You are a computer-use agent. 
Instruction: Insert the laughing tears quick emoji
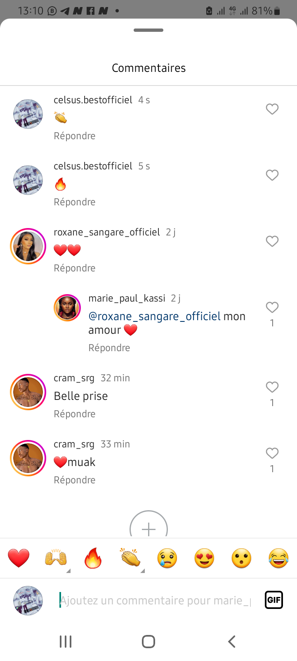point(279,559)
